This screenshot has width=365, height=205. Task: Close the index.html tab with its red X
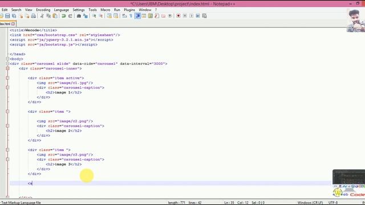pyautogui.click(x=13, y=24)
